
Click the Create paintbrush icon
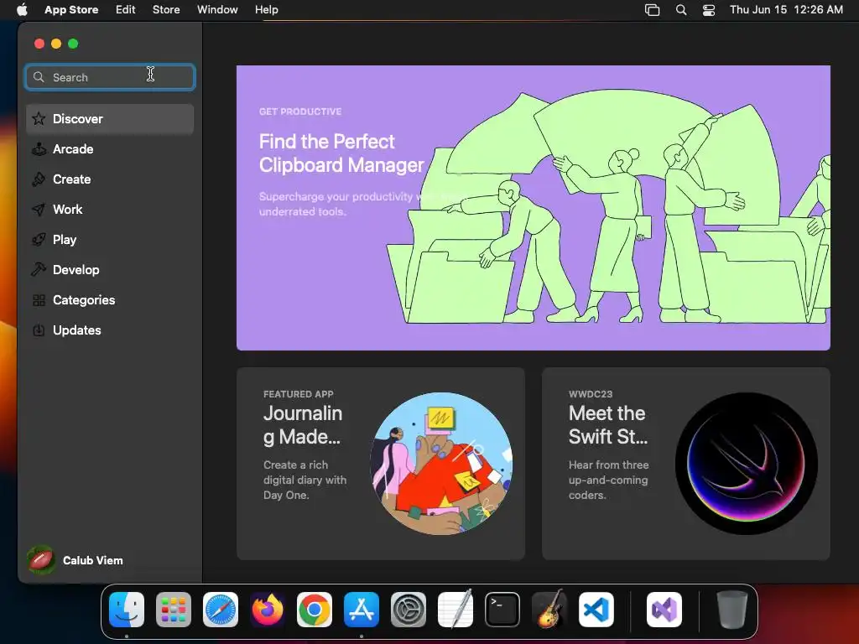pyautogui.click(x=39, y=179)
